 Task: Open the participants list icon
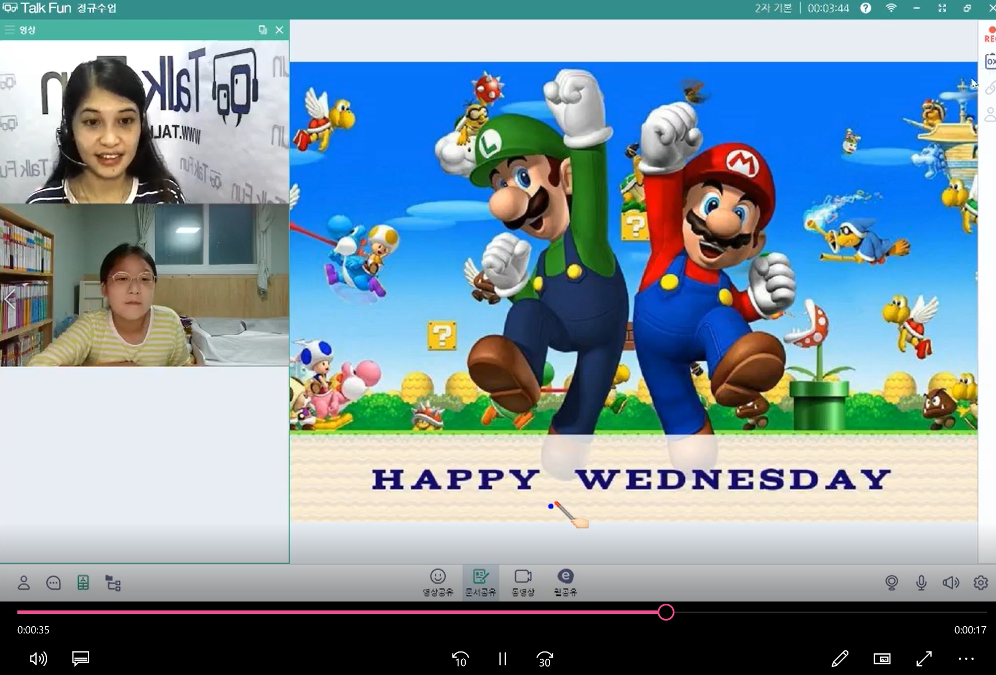[x=24, y=582]
